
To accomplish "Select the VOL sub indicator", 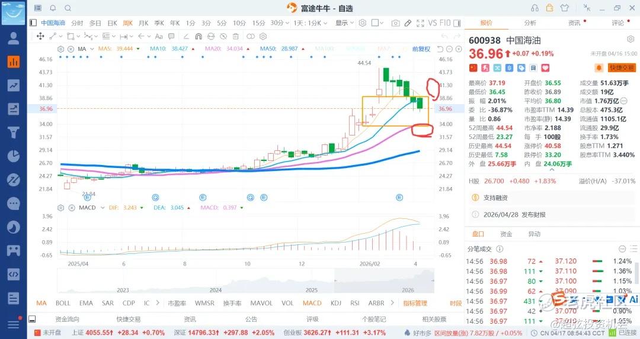I will [x=287, y=303].
